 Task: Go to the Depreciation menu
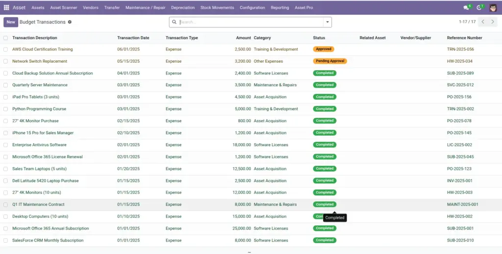tap(183, 7)
